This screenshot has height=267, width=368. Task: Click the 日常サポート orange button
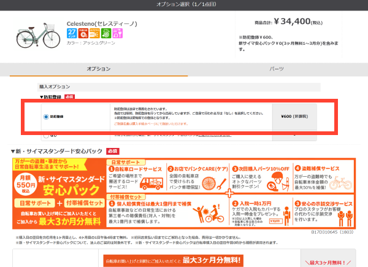(x=32, y=203)
